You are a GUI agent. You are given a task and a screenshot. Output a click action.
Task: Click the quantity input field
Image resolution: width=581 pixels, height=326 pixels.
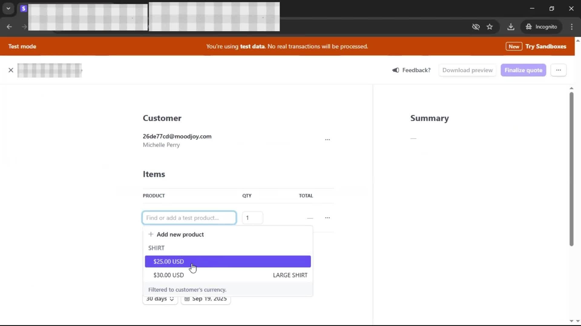(x=252, y=218)
